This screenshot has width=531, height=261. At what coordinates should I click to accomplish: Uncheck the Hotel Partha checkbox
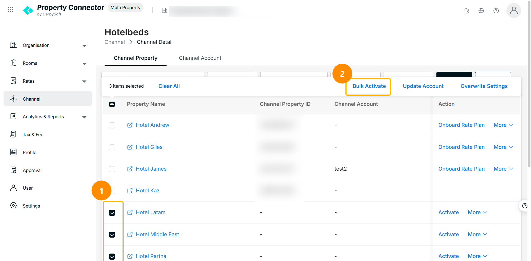(112, 257)
